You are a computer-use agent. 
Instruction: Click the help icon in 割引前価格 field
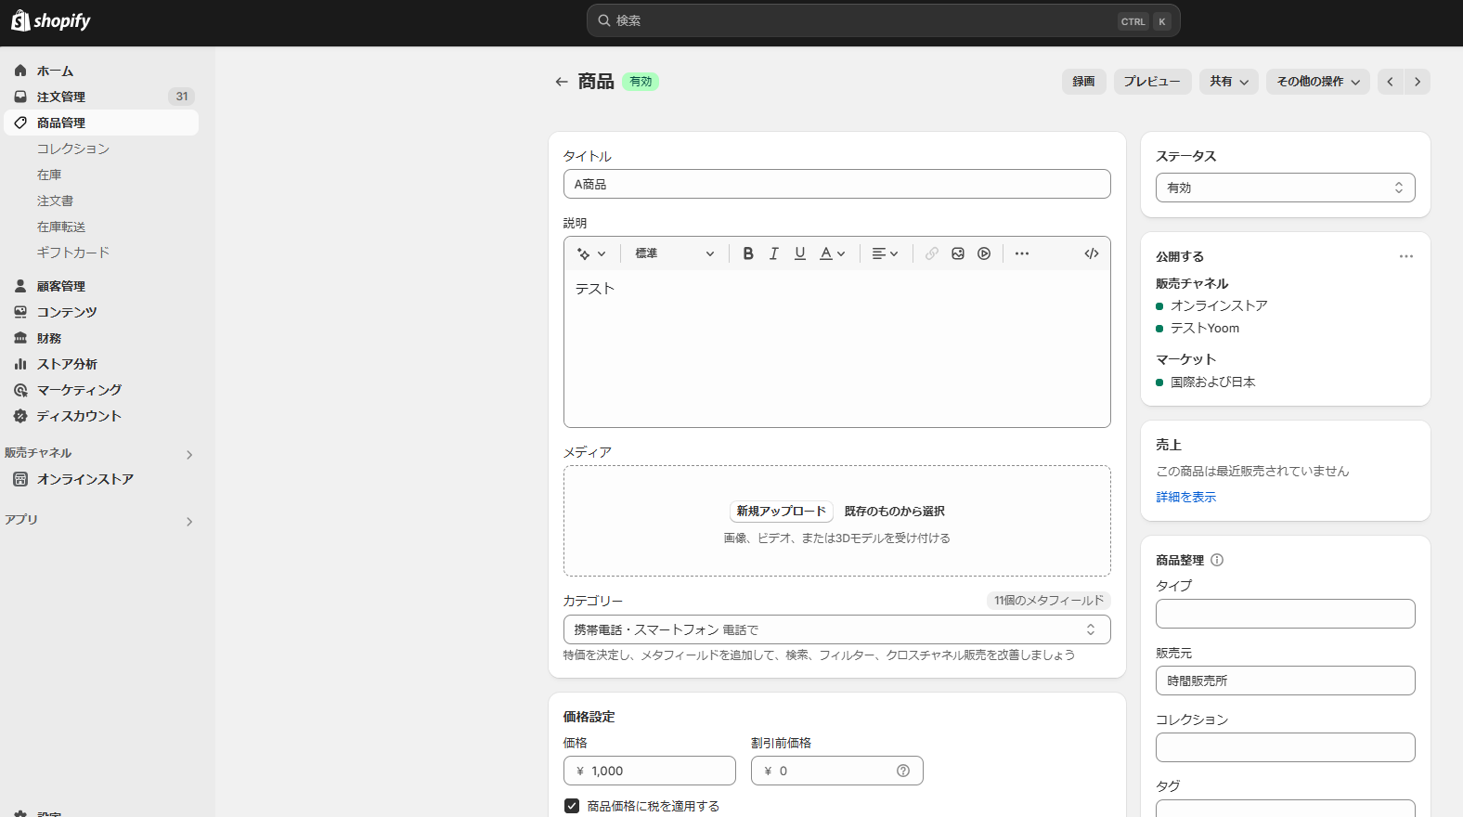903,771
